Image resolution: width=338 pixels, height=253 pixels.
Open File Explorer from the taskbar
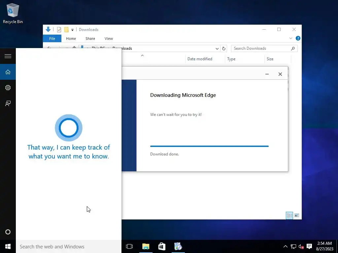(146, 246)
